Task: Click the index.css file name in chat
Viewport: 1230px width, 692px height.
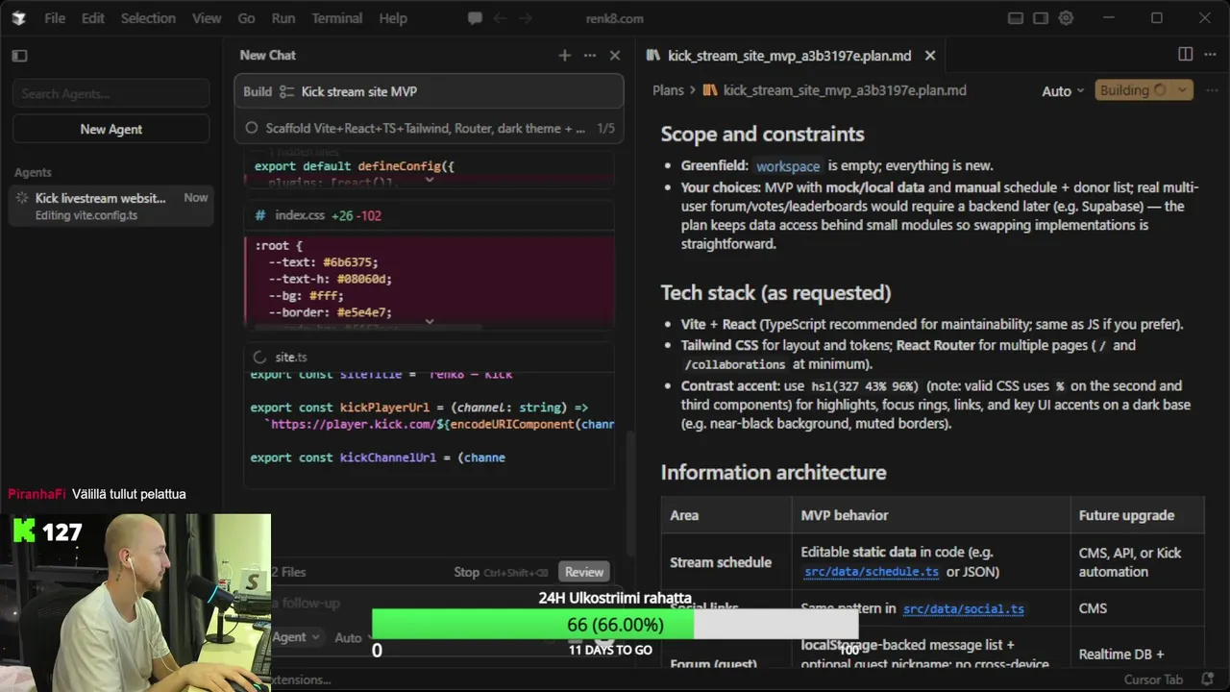Action: [300, 216]
